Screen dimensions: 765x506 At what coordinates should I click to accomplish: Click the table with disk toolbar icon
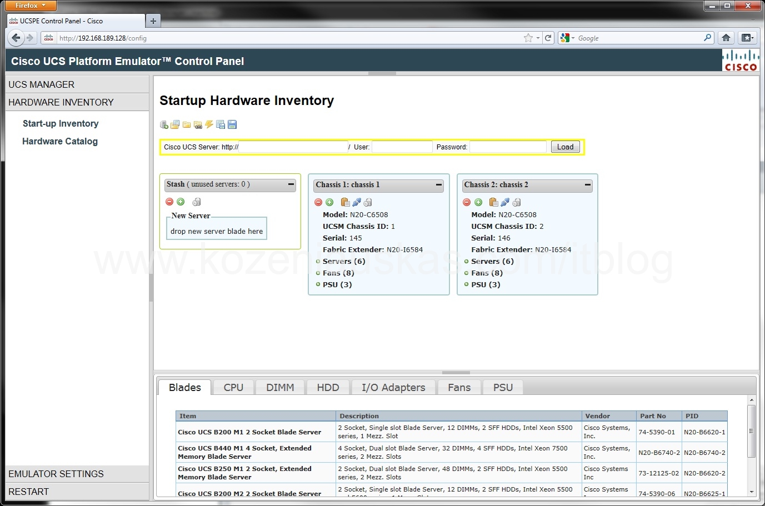(x=221, y=124)
